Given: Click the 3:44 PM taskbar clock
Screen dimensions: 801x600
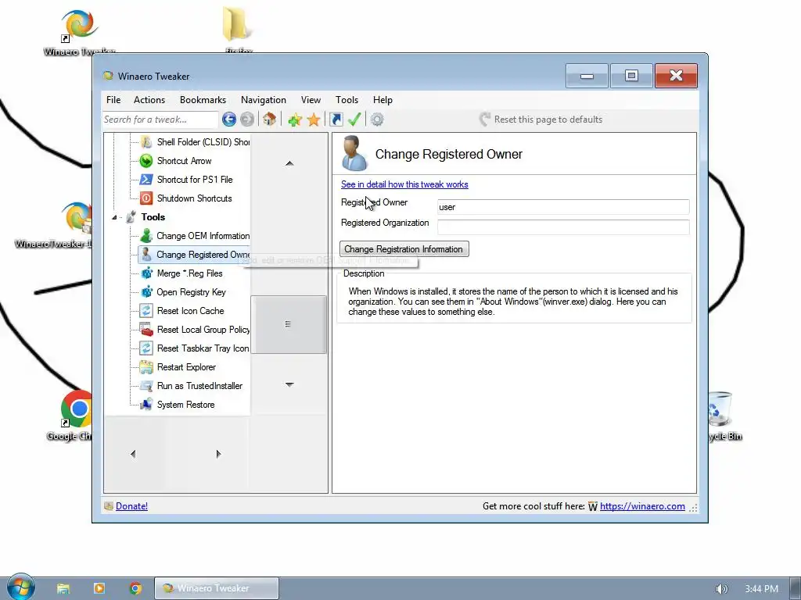Looking at the screenshot, I should (x=761, y=589).
